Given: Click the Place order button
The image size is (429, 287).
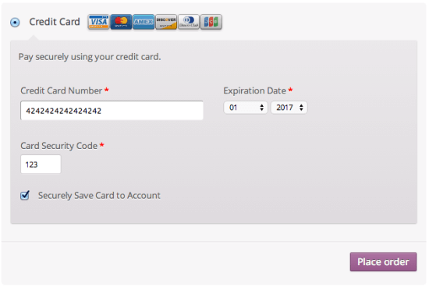Looking at the screenshot, I should pyautogui.click(x=383, y=262).
